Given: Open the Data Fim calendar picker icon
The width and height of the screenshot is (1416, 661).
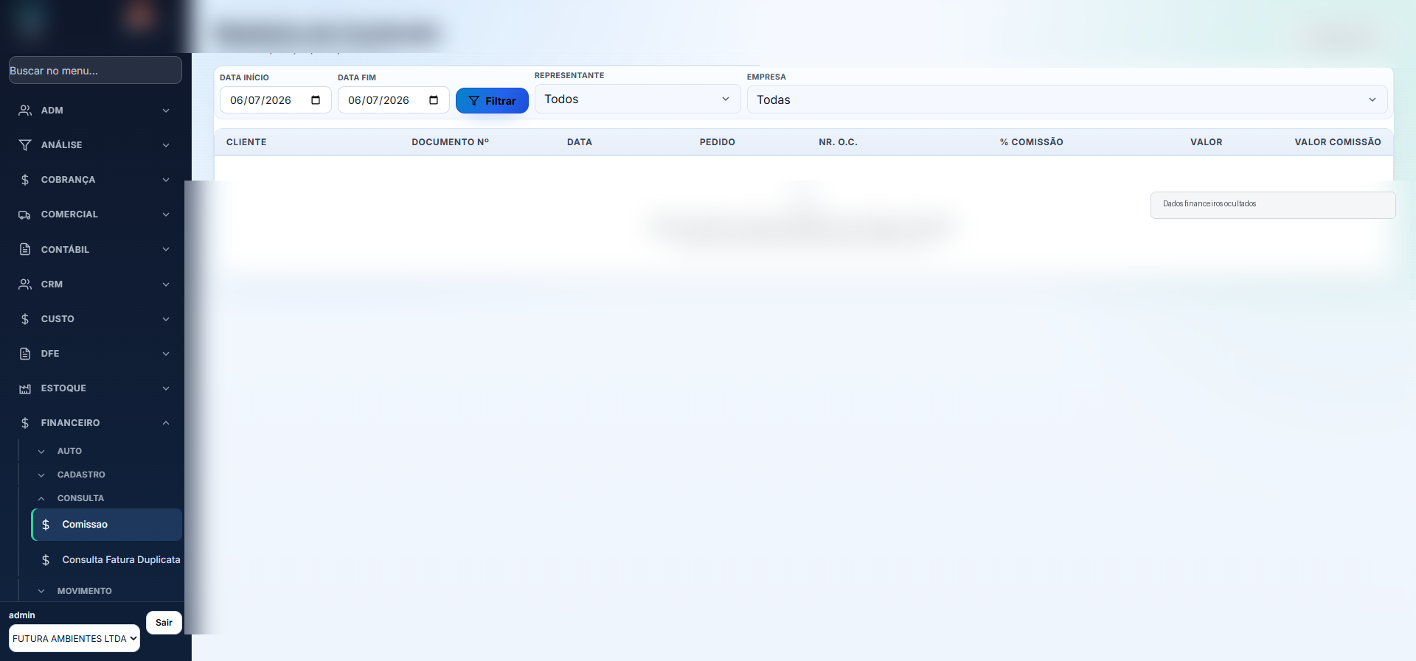Looking at the screenshot, I should 434,100.
